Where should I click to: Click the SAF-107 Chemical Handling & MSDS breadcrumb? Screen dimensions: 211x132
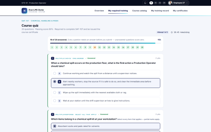click(x=40, y=21)
